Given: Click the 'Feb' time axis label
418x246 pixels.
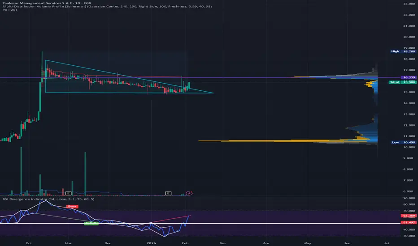Looking at the screenshot, I should click(185, 243).
